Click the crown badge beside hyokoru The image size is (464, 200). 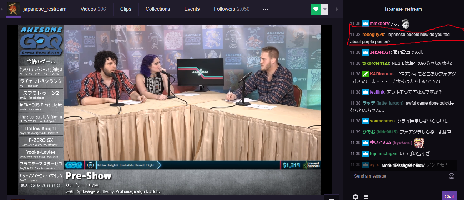pos(365,143)
